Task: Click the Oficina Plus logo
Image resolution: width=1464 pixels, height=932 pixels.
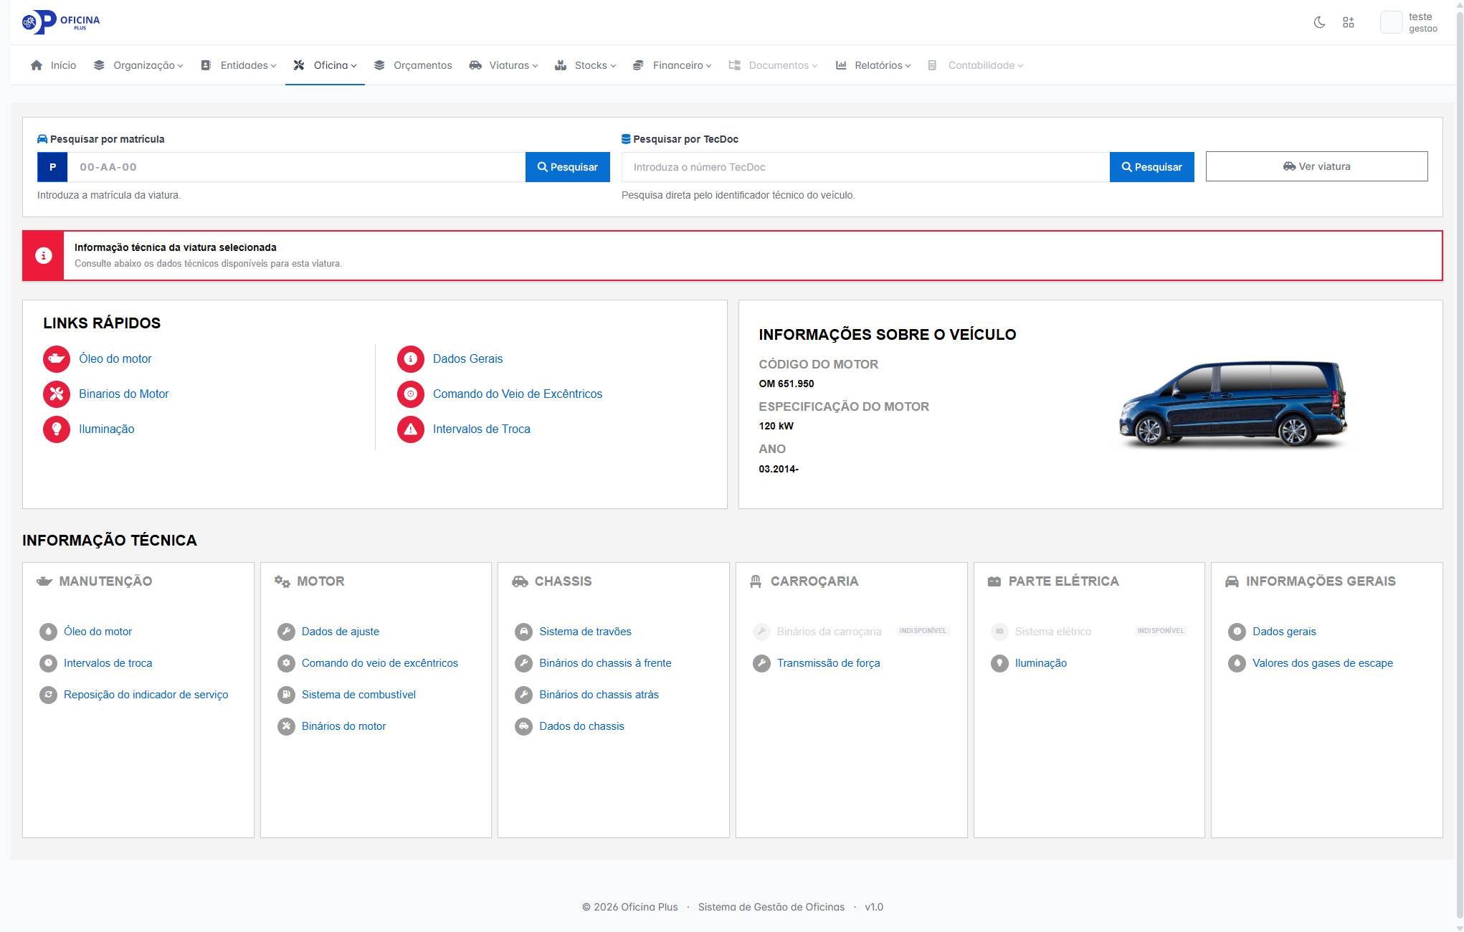Action: [x=61, y=22]
